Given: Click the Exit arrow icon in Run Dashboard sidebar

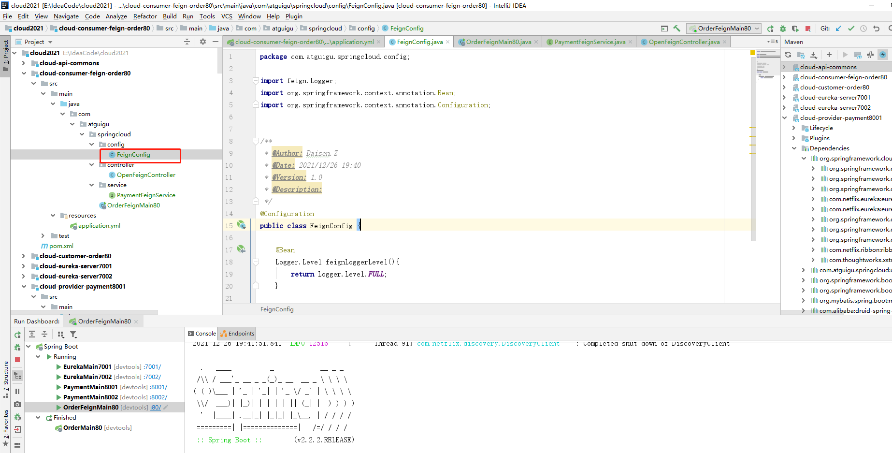Looking at the screenshot, I should (17, 429).
